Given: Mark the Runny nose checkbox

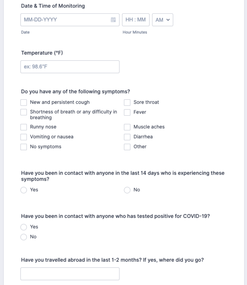Looking at the screenshot, I should (x=24, y=127).
